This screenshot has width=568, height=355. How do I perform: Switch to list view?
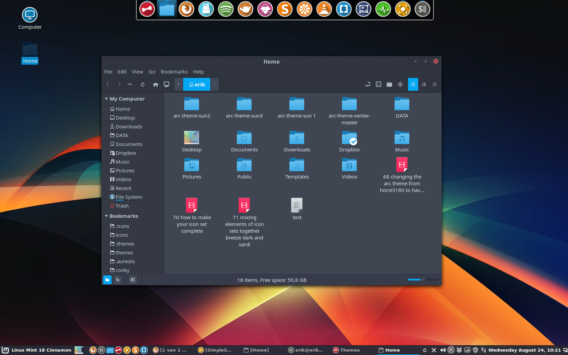424,84
